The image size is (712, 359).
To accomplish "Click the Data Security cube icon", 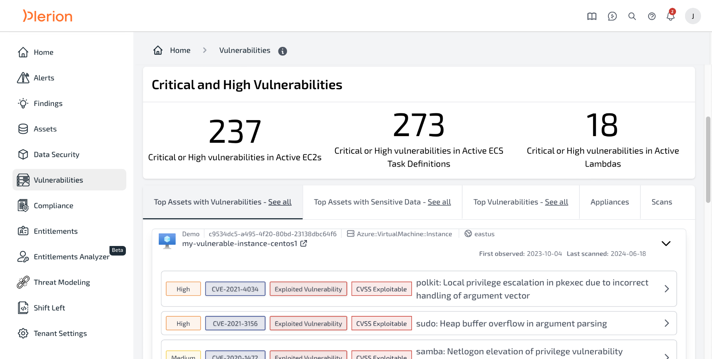I will tap(23, 154).
